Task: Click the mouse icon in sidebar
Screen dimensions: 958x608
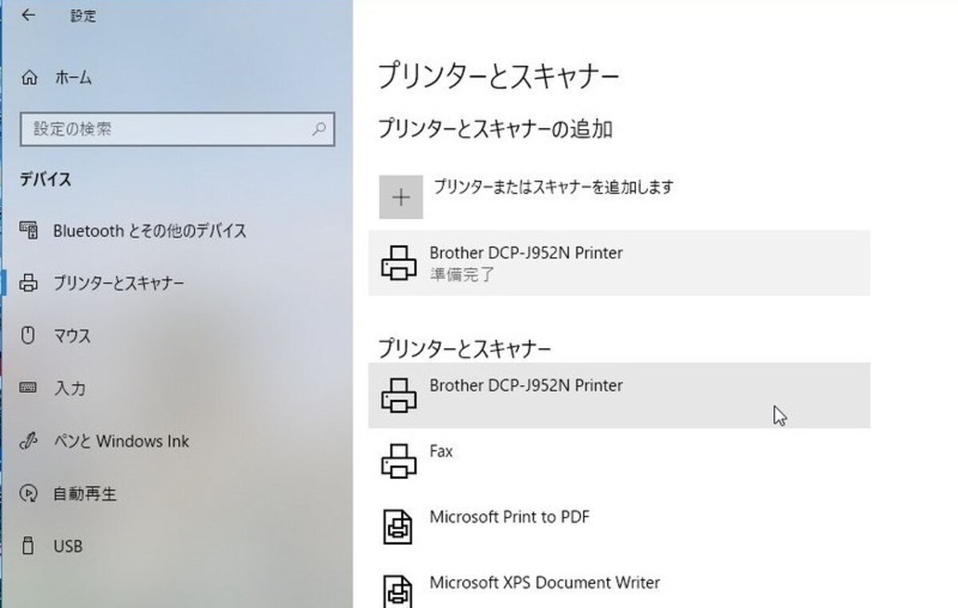Action: [29, 336]
